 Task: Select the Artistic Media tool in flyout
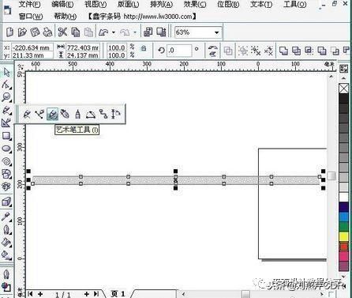coord(52,114)
